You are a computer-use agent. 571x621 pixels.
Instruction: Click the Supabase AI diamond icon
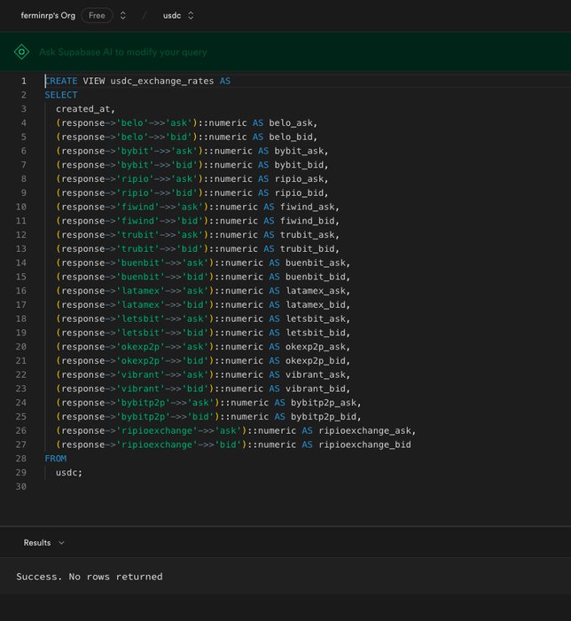tap(22, 51)
